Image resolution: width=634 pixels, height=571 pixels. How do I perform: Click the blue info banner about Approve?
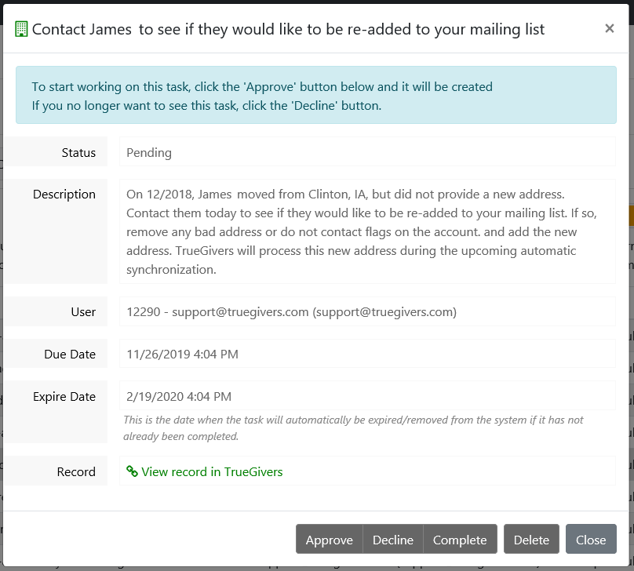pos(315,96)
